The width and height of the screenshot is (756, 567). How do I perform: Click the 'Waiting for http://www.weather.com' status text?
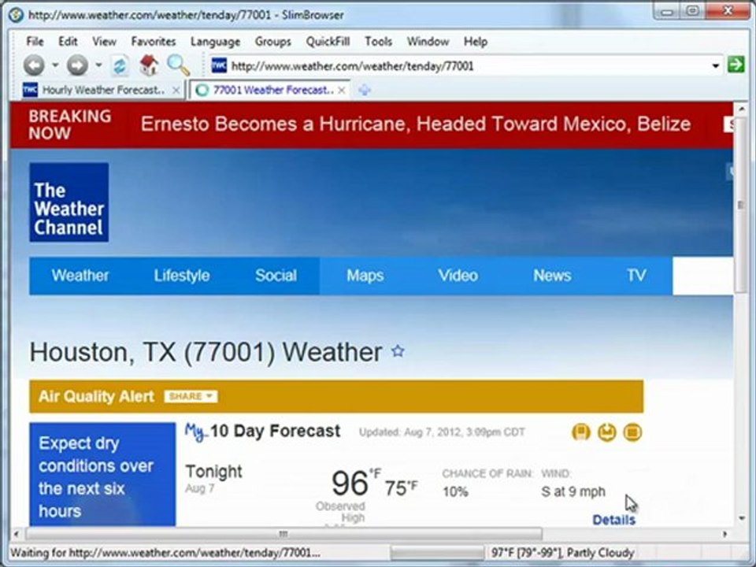(165, 553)
